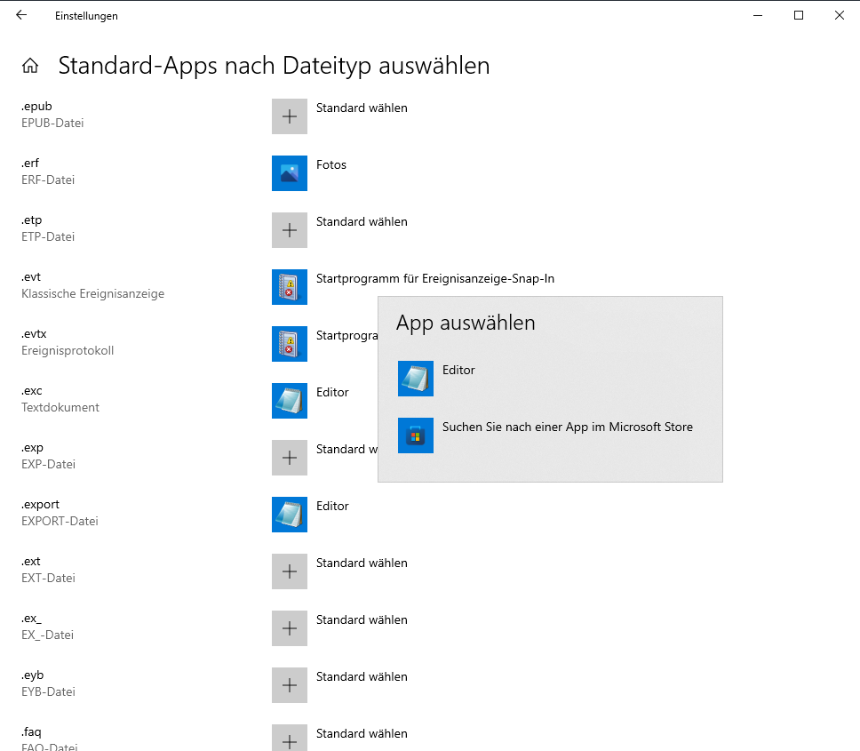This screenshot has width=860, height=751.
Task: Click Editor notepad icon in App auswählen popup
Action: 416,379
